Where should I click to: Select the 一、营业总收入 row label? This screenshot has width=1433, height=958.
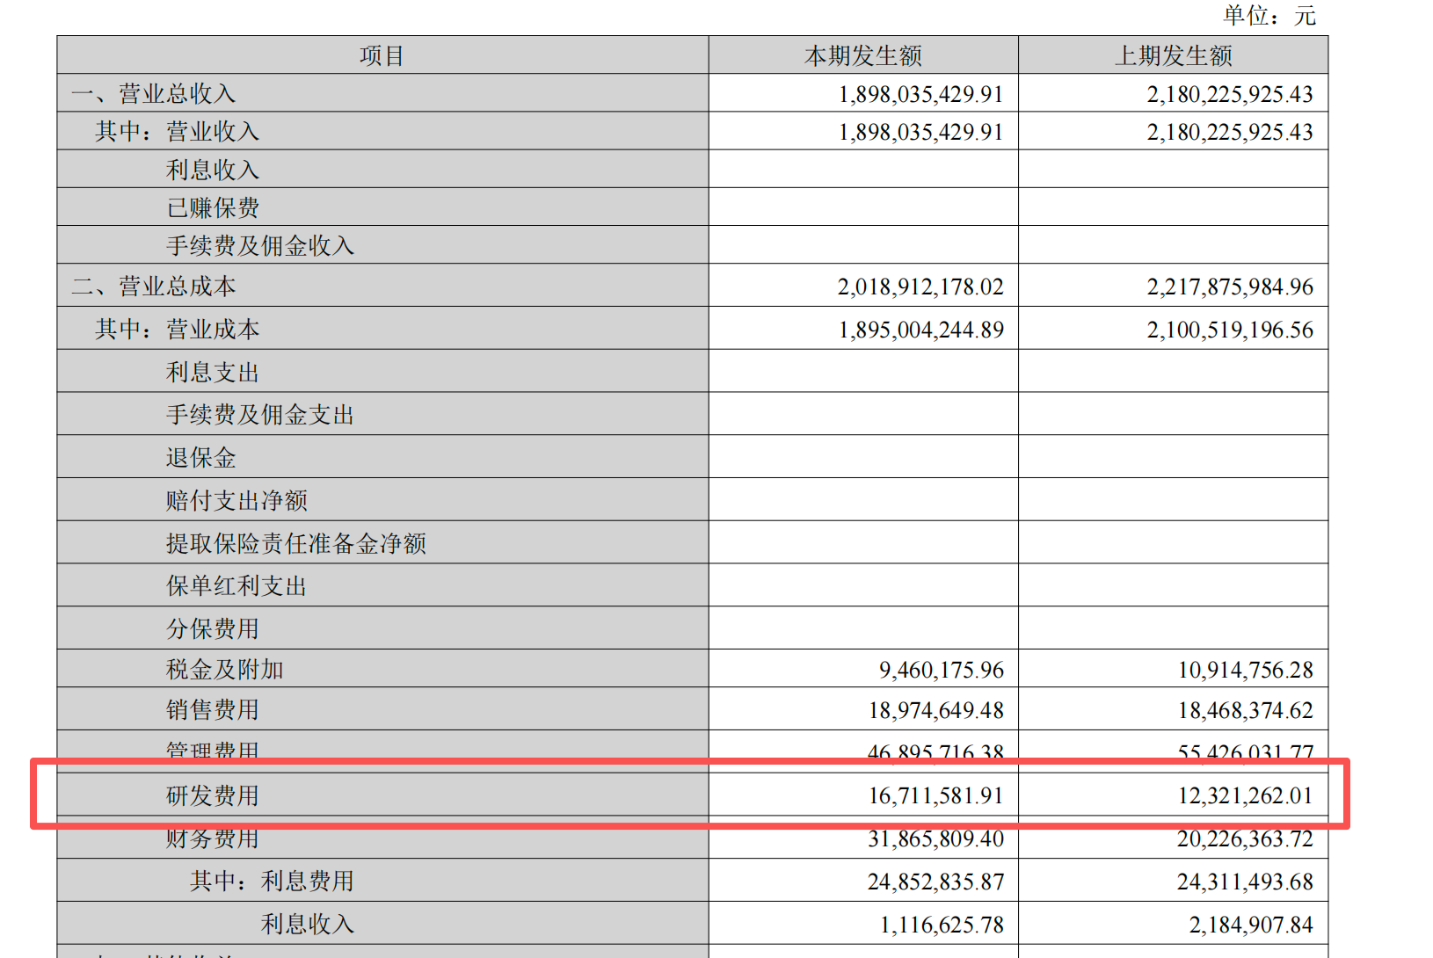click(x=153, y=93)
